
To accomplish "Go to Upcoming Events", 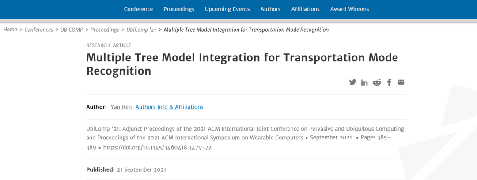I will 227,9.
